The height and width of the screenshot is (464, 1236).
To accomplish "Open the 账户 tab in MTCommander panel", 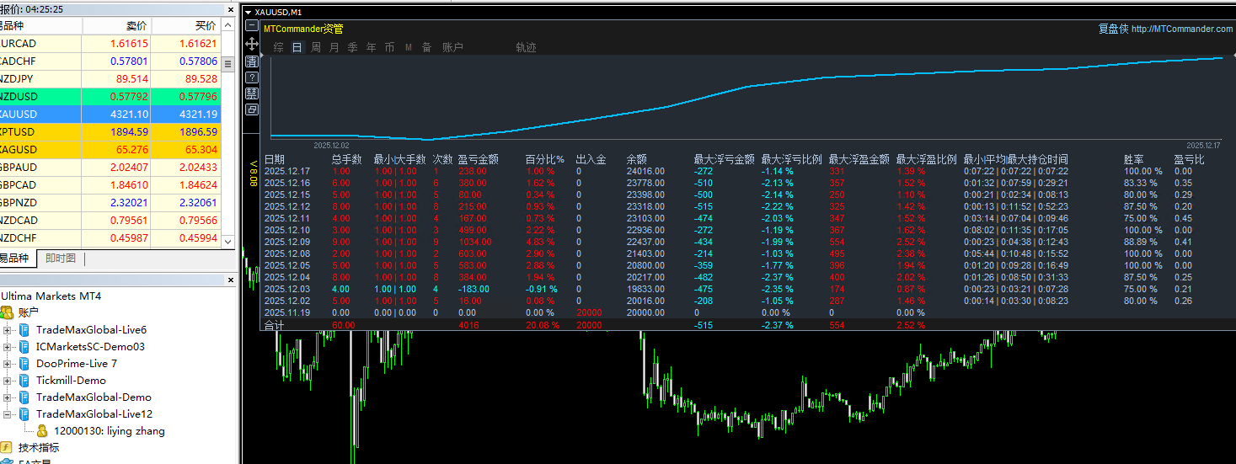I will [x=452, y=47].
